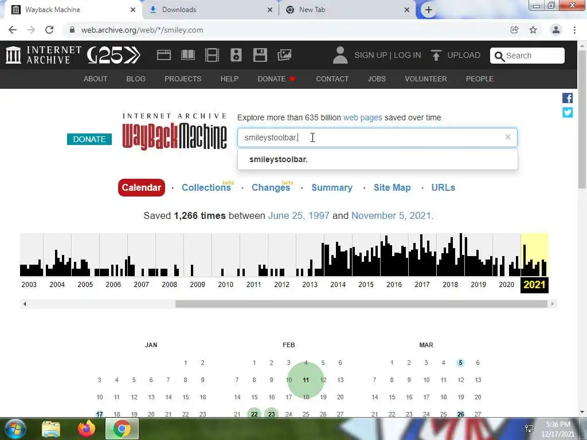Open the Software floppy disk icon
The width and height of the screenshot is (587, 440).
(260, 55)
